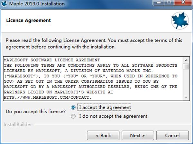
Task: Select the 'I accept the agreement' radio button
Action: coord(73,107)
